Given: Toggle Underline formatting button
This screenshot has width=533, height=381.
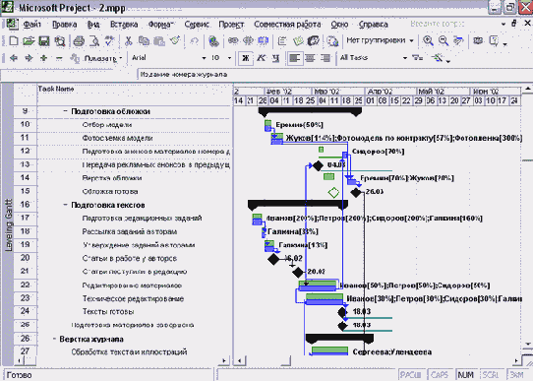Looking at the screenshot, I should (275, 58).
